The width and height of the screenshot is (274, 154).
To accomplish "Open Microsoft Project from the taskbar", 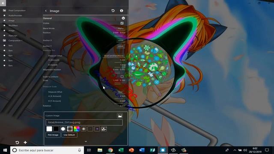I will point(152,150).
